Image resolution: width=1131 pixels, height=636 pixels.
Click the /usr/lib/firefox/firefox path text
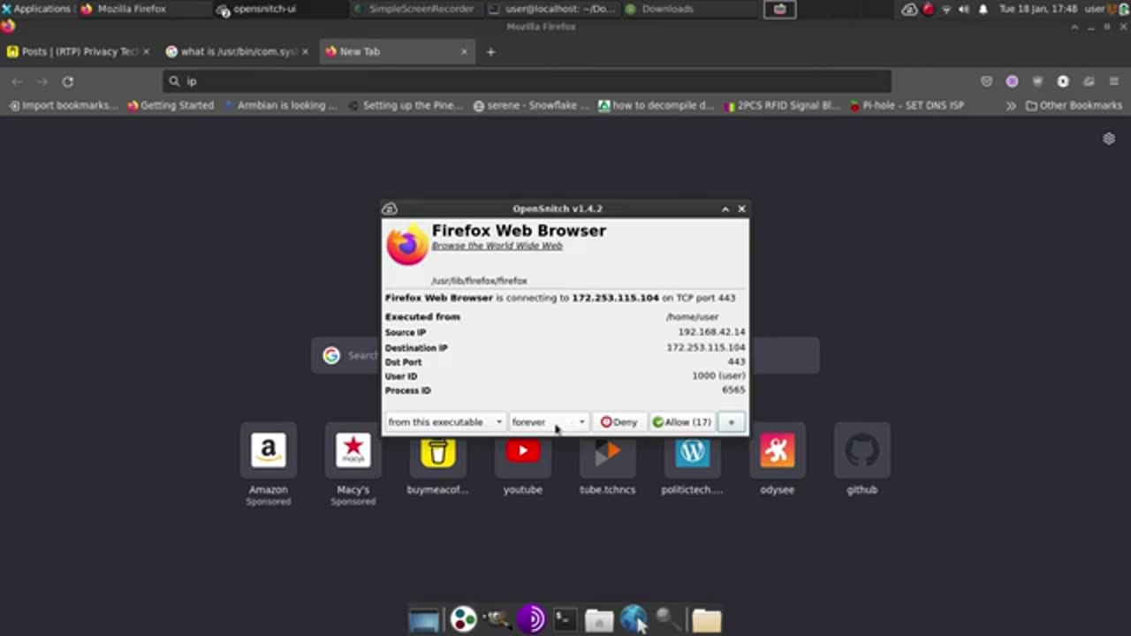tap(479, 281)
